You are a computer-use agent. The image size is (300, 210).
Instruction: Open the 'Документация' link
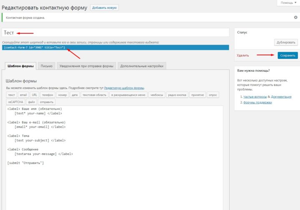click(x=281, y=97)
